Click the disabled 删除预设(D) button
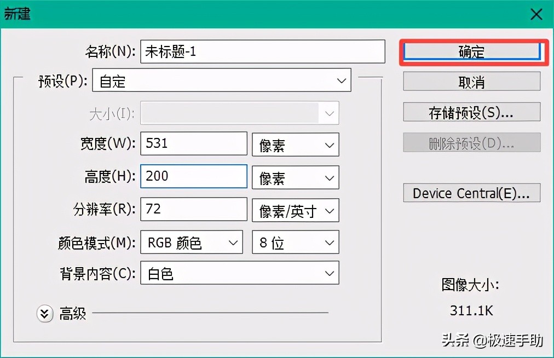Image resolution: width=554 pixels, height=358 pixels. 471,143
